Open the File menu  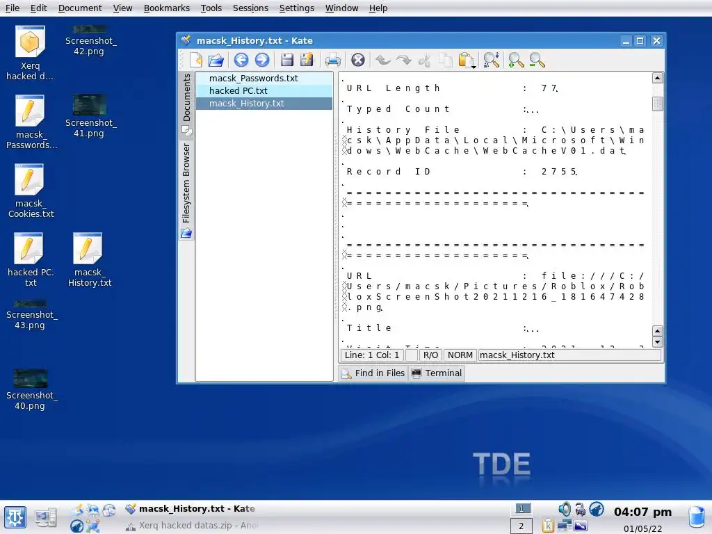tap(13, 8)
